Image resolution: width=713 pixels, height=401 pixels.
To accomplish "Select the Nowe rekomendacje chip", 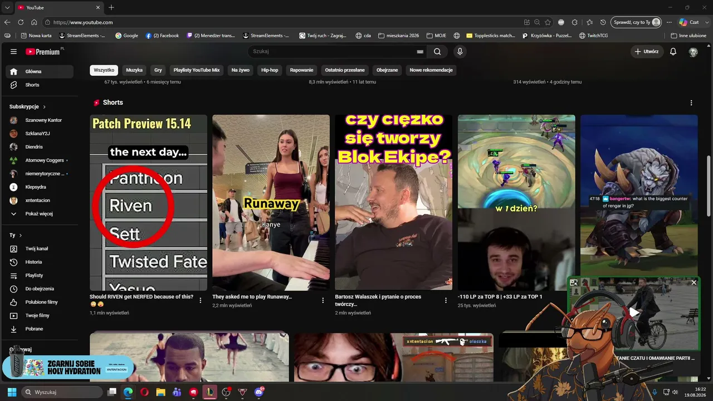I will click(431, 70).
